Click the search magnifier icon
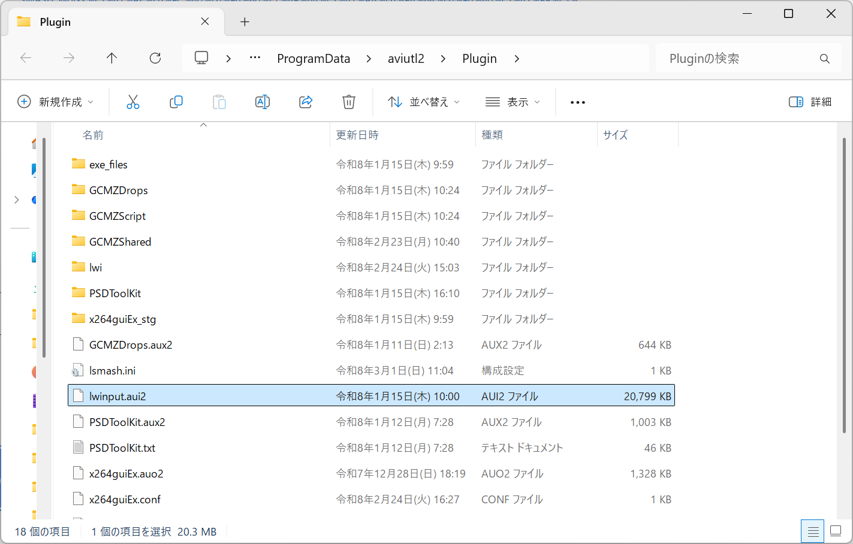This screenshot has width=853, height=544. coord(825,59)
